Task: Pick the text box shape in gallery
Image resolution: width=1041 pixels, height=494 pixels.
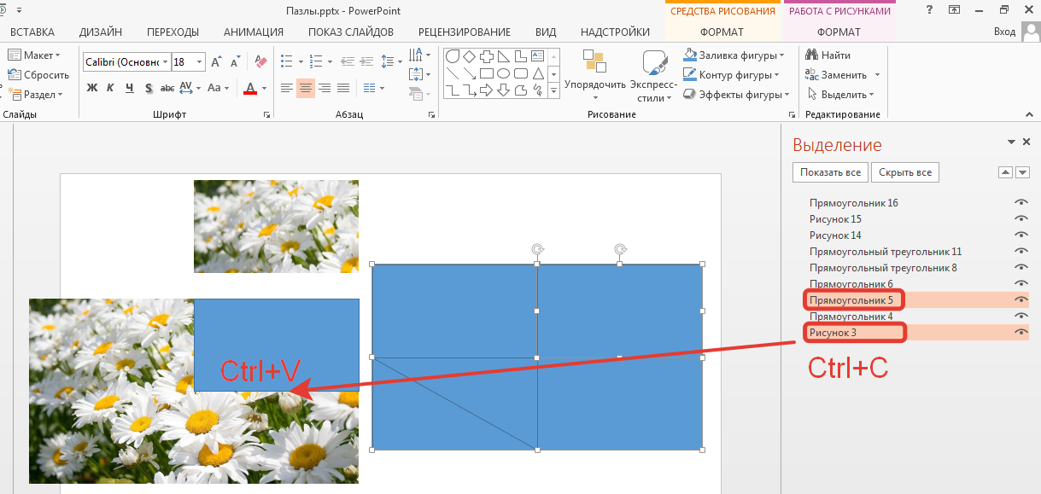Action: pyautogui.click(x=538, y=56)
